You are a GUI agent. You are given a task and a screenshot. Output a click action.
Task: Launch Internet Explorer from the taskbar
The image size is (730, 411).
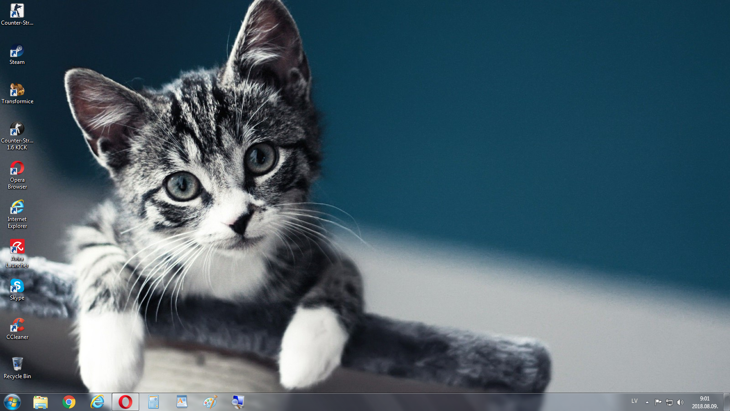tap(97, 402)
